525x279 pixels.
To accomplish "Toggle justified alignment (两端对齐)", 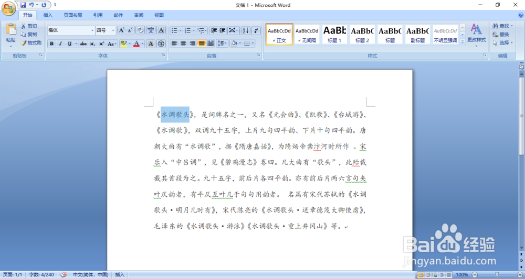I will (x=202, y=43).
